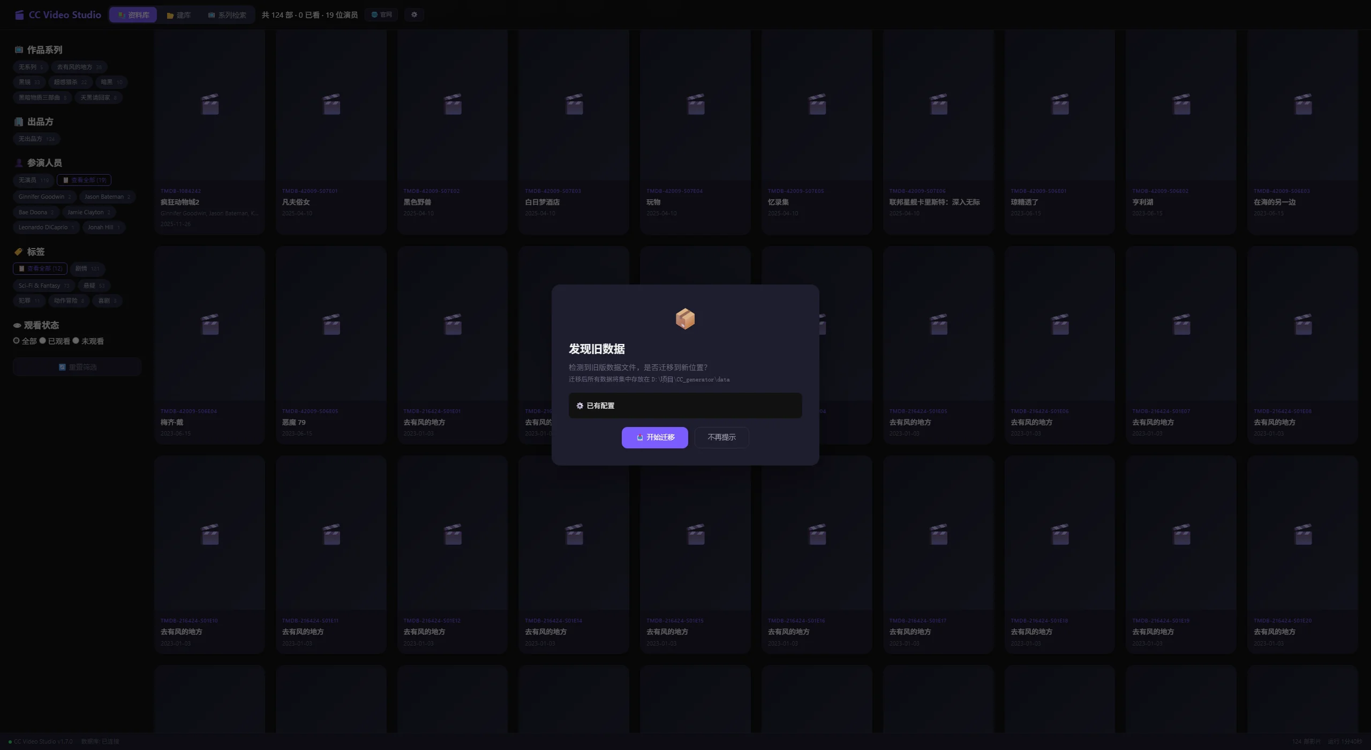Filter by actor Jamie Clayton

[88, 212]
